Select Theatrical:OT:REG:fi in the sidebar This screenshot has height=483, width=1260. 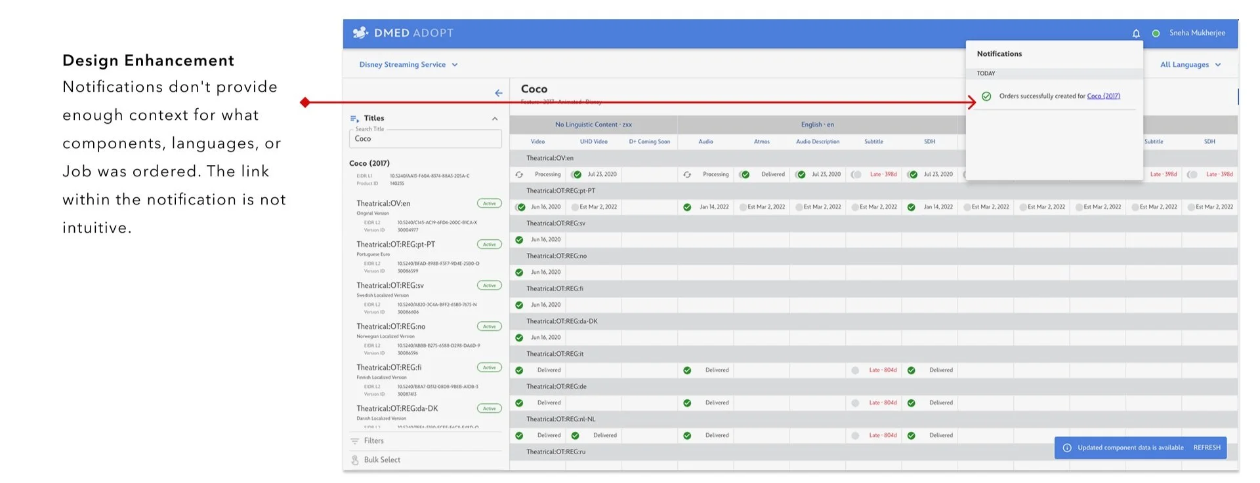pyautogui.click(x=389, y=368)
